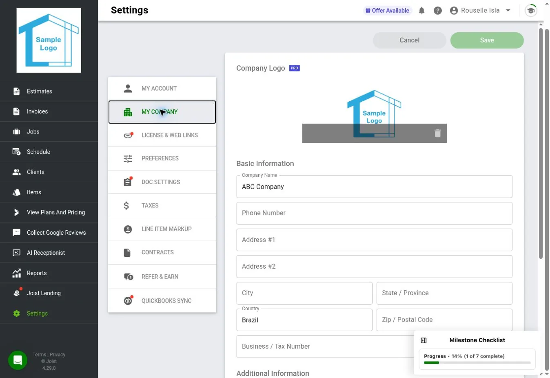
Task: Open the Terms link
Action: (x=39, y=355)
